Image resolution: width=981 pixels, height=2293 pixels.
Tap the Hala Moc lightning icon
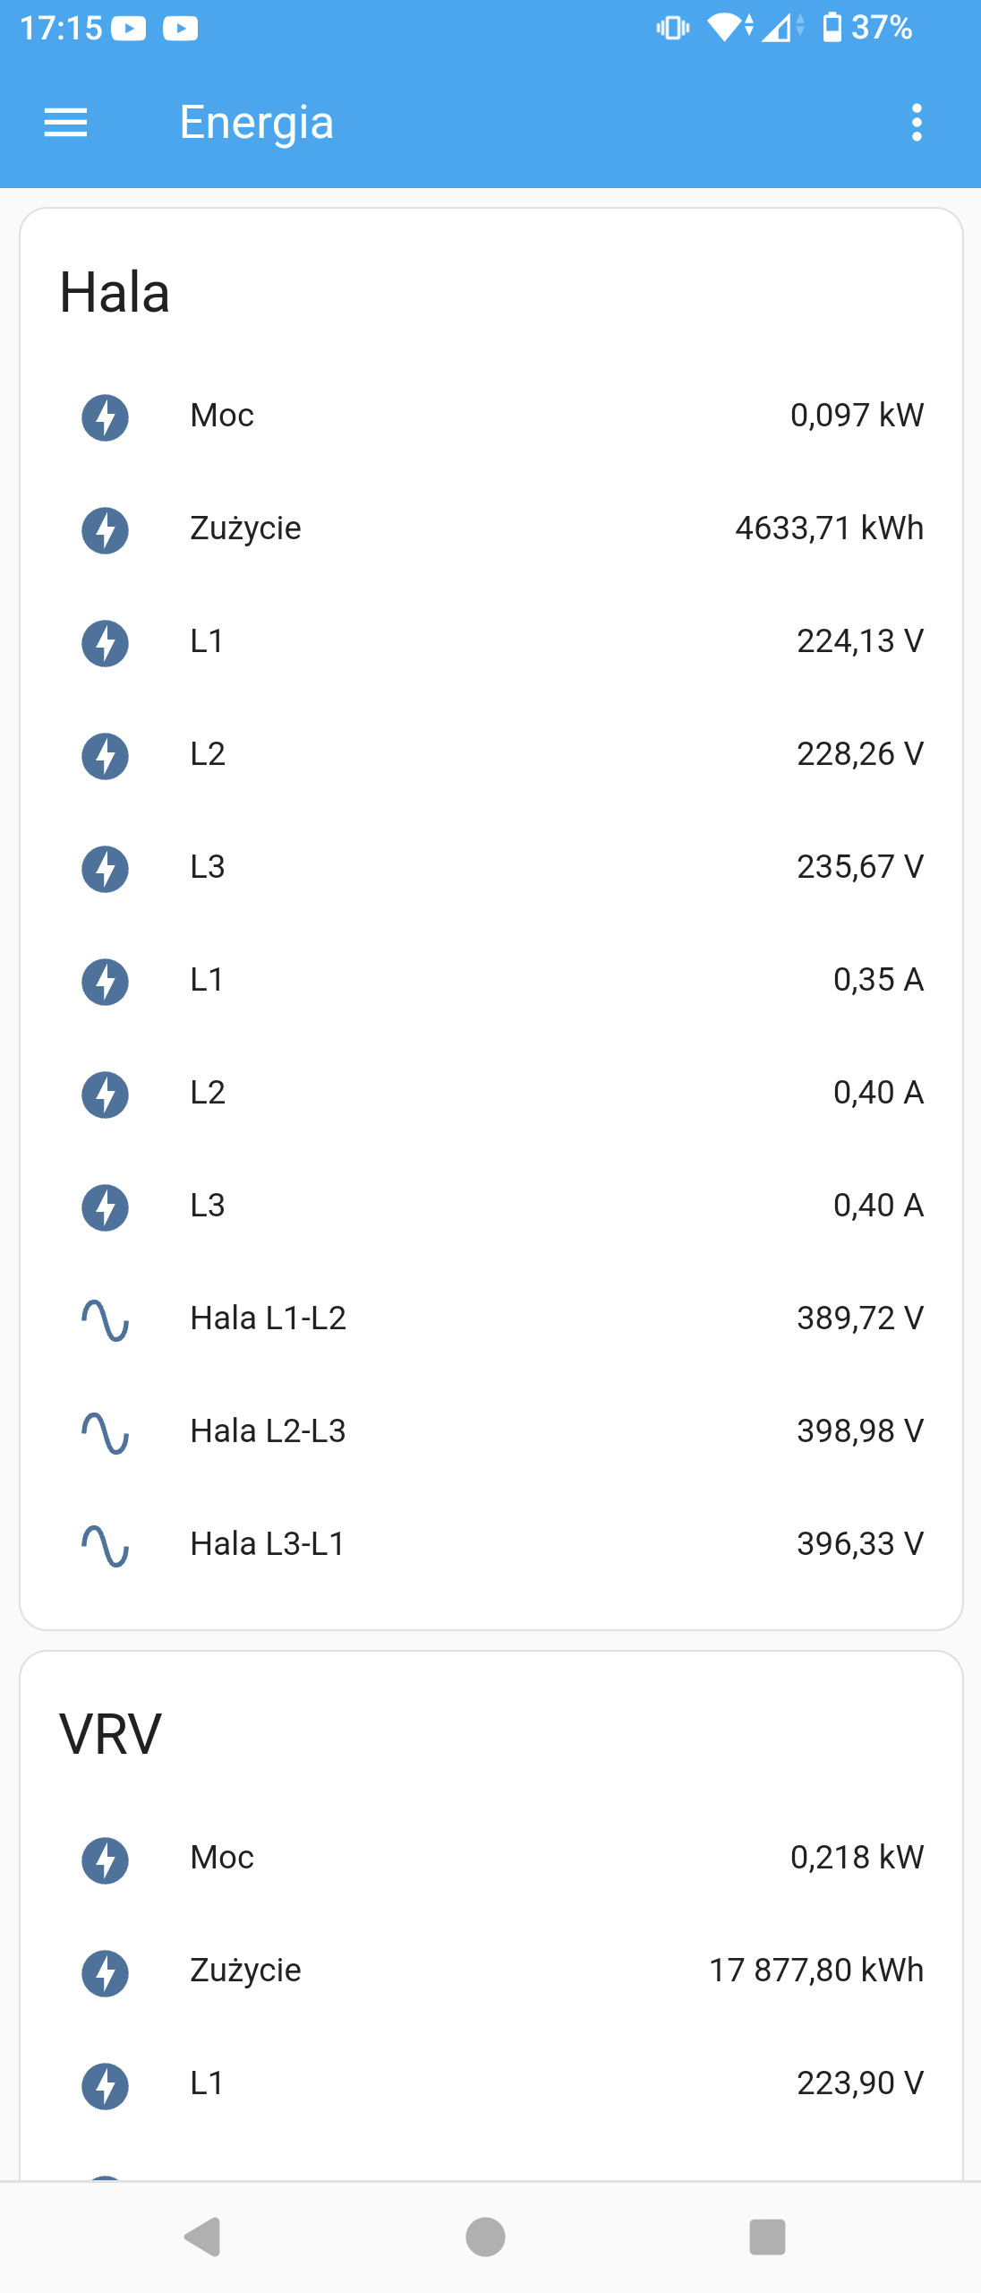(106, 417)
